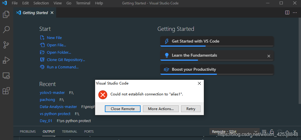This screenshot has height=140, width=301.
Task: Close the bottom panel
Action: [x=295, y=131]
